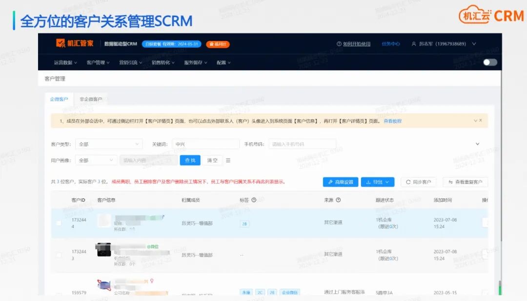Click the orange 福利社 badge icon
The image size is (527, 301).
(x=218, y=44)
